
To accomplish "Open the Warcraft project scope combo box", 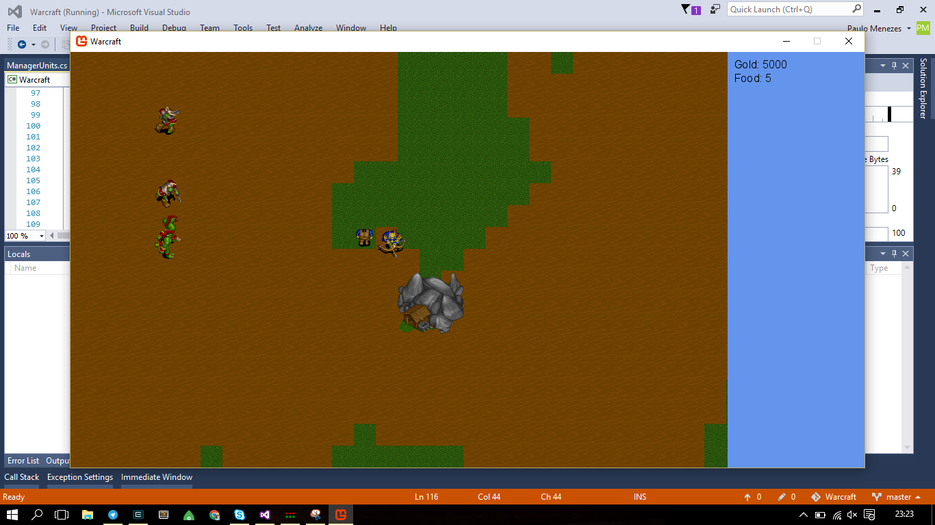I will (38, 79).
